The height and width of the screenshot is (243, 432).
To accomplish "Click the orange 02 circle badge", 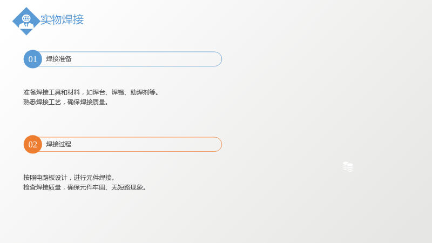I will coord(33,144).
